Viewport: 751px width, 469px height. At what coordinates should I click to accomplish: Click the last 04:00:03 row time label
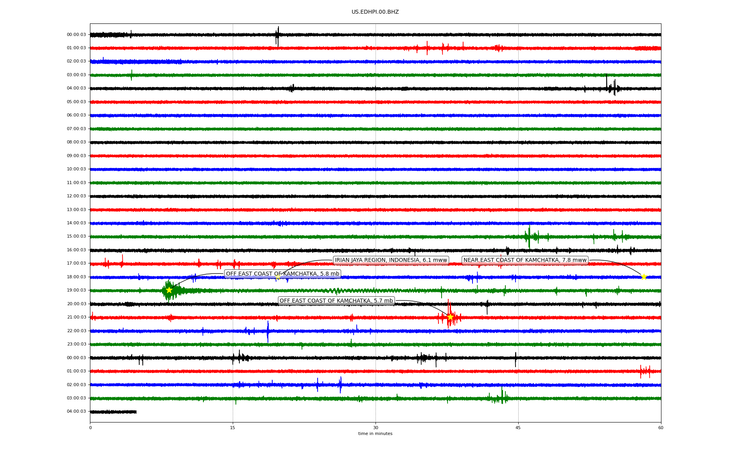tap(76, 412)
